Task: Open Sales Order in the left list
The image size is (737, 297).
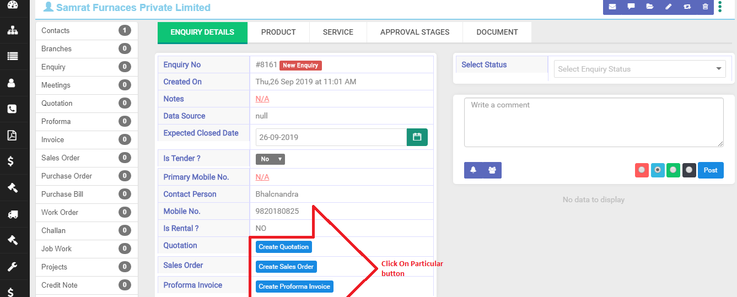Action: coord(87,158)
